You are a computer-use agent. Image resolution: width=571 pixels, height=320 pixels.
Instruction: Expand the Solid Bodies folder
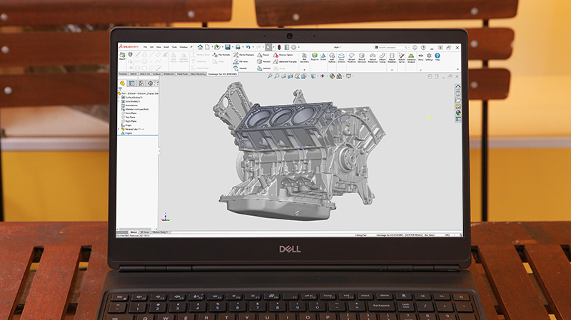pyautogui.click(x=119, y=101)
